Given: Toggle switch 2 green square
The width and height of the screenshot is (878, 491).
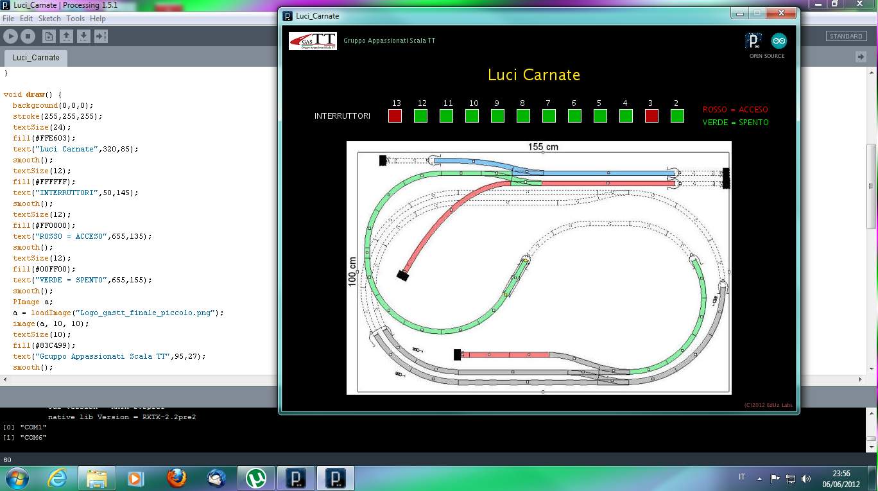Looking at the screenshot, I should coord(678,116).
